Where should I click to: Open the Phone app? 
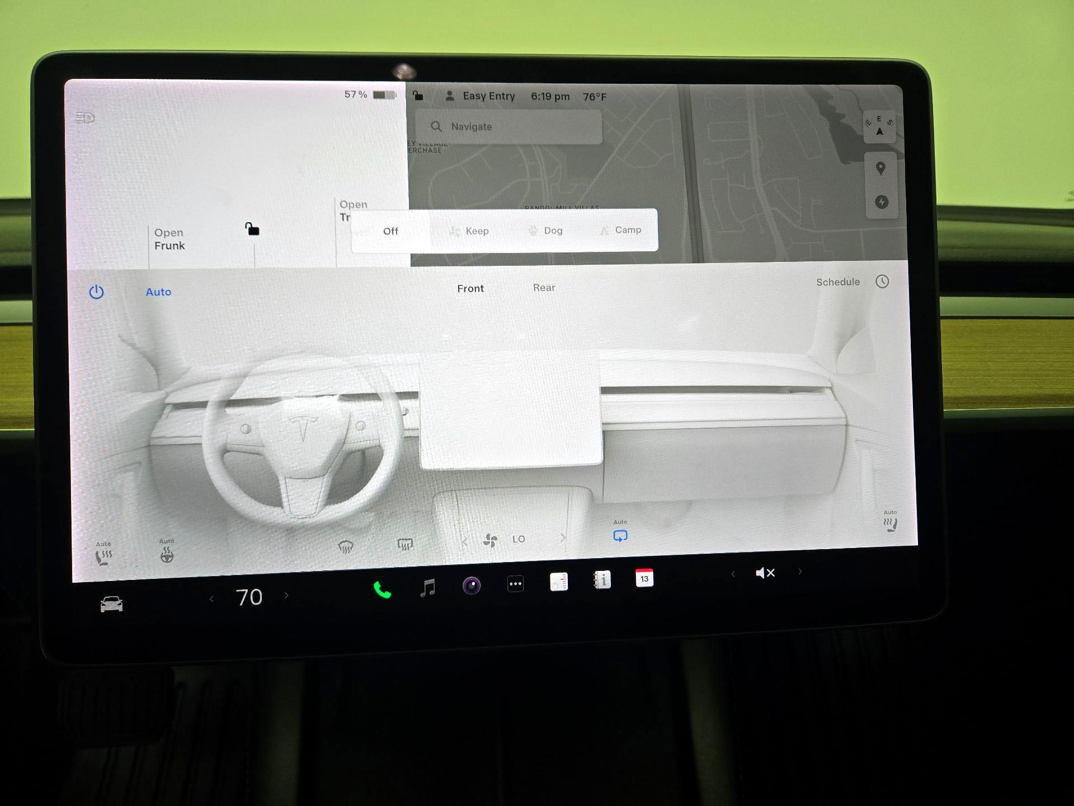point(382,590)
